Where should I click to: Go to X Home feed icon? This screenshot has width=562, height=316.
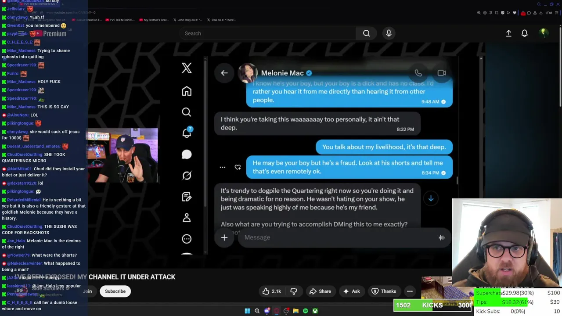187,91
